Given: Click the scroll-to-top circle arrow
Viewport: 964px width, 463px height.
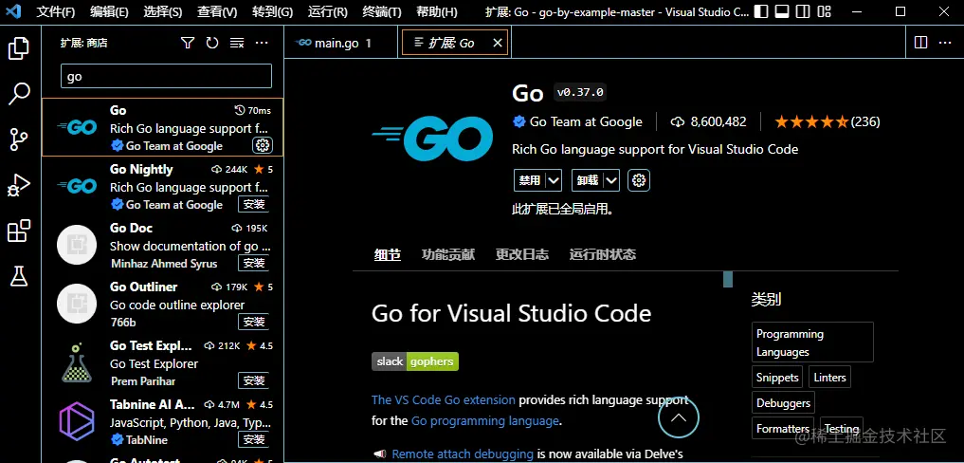Looking at the screenshot, I should 678,418.
